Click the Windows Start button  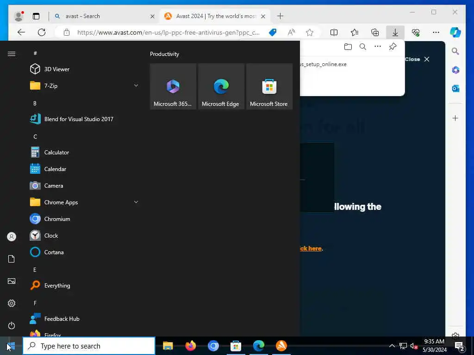(11, 346)
